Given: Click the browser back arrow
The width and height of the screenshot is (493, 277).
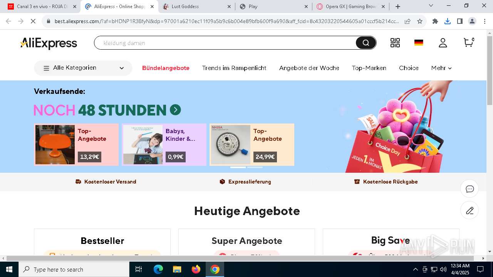Looking at the screenshot, I should pos(9,22).
